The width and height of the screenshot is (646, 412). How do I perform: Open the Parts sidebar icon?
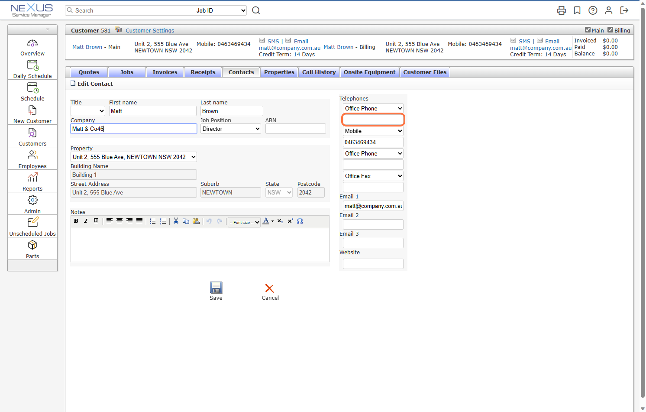point(32,245)
